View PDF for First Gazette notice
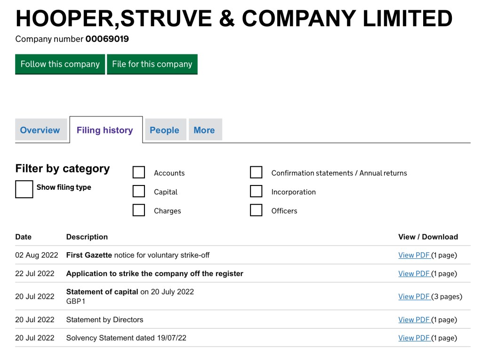The height and width of the screenshot is (348, 482). point(414,255)
